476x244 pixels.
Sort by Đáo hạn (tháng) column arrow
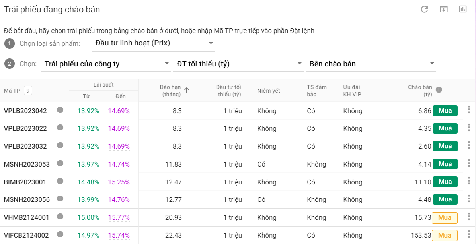[187, 90]
